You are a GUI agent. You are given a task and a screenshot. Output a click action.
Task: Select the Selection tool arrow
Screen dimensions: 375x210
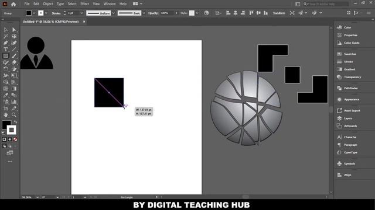6,30
